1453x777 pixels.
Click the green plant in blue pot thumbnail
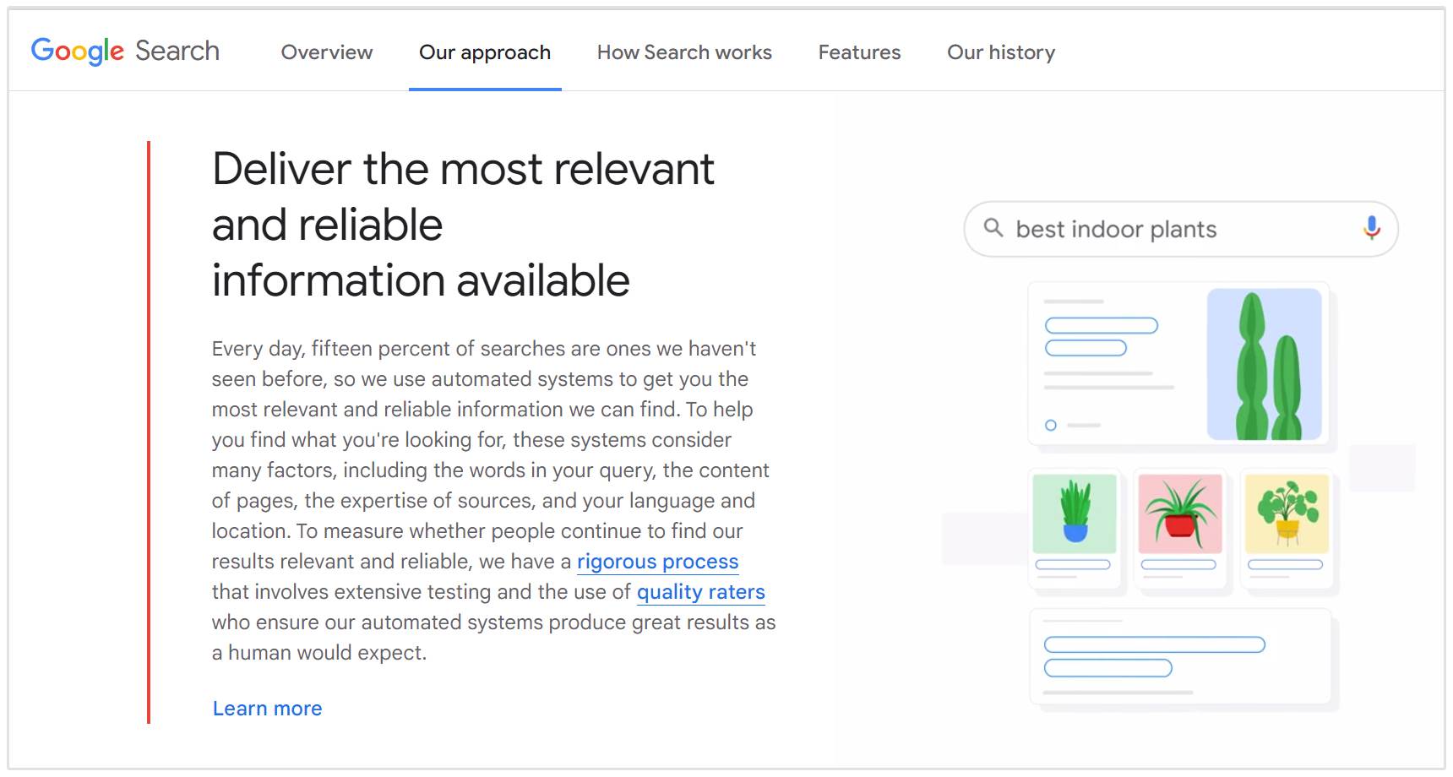1075,513
